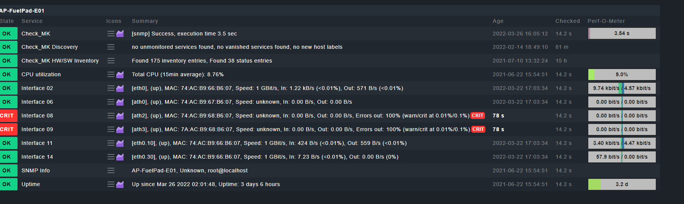
Task: Click the Perf-O-Meter column header
Action: tap(606, 21)
